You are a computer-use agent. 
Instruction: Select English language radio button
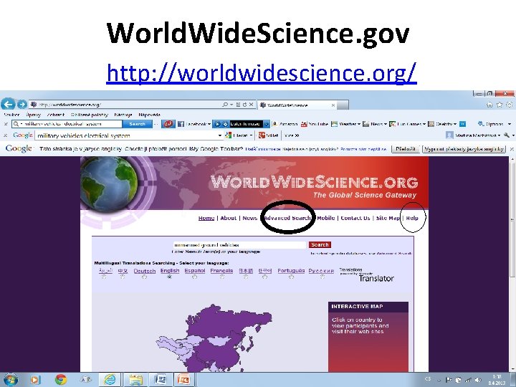[169, 277]
